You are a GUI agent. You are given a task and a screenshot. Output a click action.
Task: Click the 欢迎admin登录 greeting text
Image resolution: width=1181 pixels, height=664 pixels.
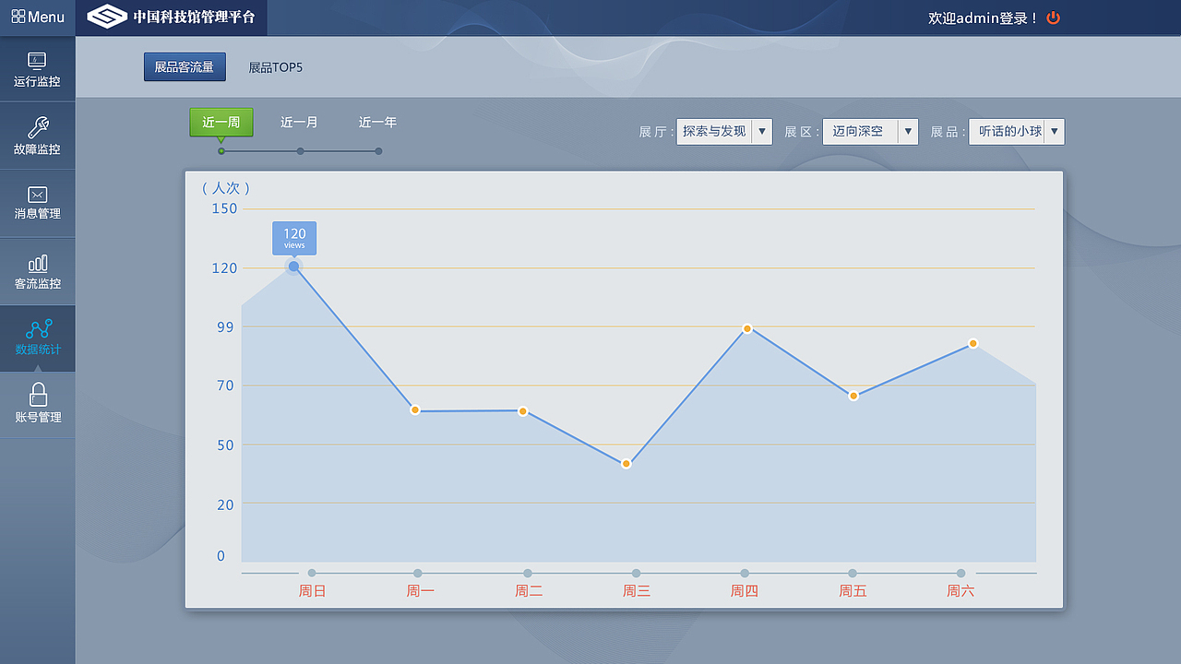pos(984,18)
